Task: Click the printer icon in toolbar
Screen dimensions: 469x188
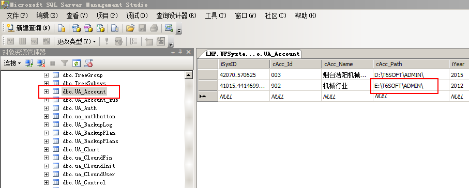Action: [154, 28]
